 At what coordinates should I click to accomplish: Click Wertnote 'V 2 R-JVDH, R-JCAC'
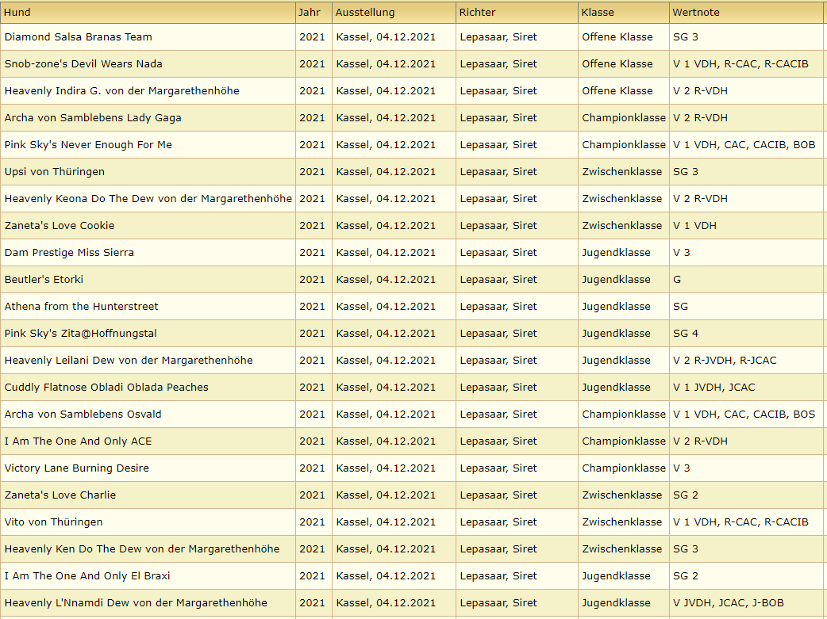coord(725,360)
